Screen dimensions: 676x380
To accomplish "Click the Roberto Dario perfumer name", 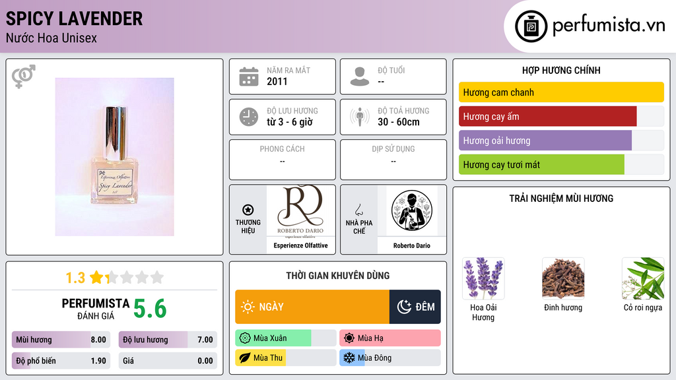I will 412,245.
